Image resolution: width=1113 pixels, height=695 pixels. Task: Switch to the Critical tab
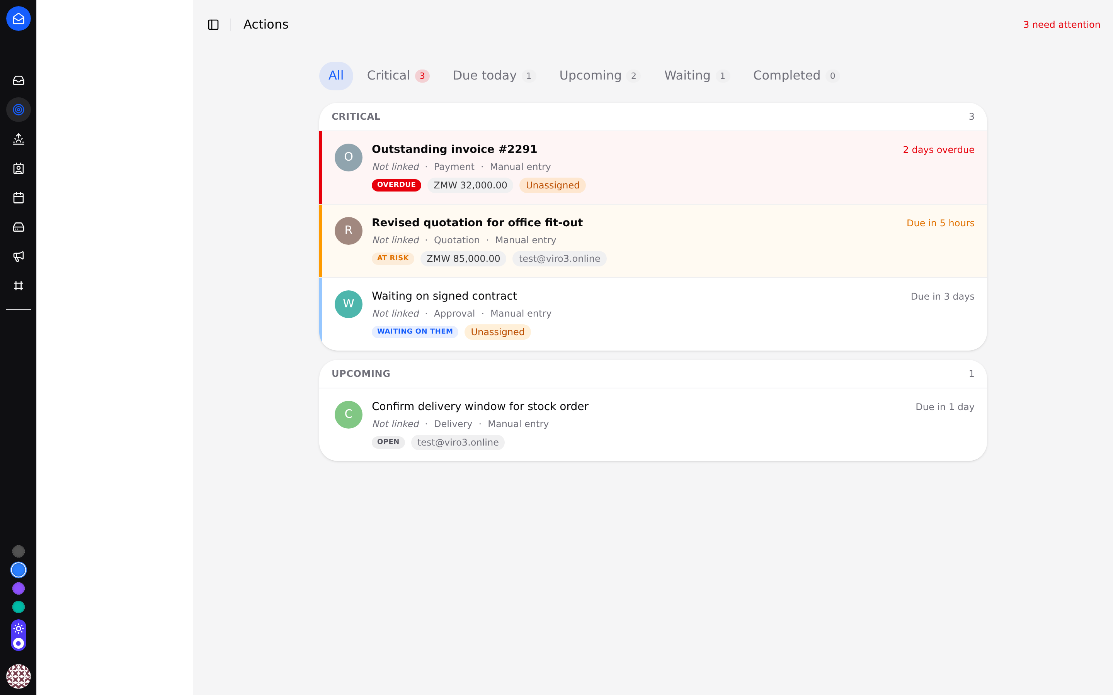[398, 76]
